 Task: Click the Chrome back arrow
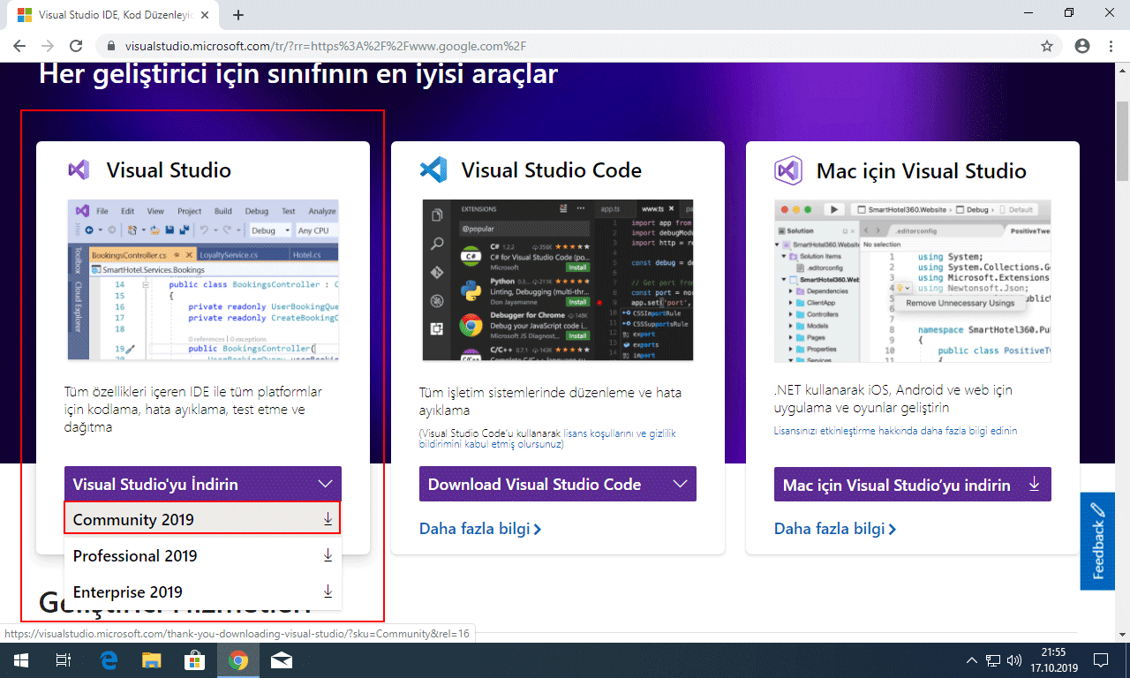click(19, 46)
